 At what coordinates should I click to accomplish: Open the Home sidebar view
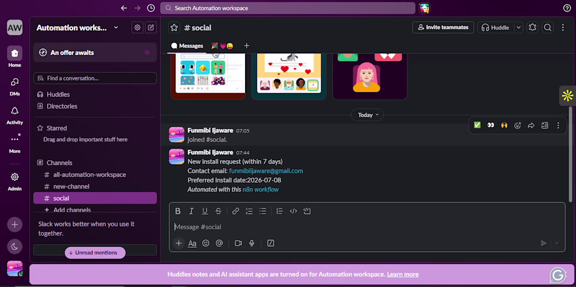point(15,57)
